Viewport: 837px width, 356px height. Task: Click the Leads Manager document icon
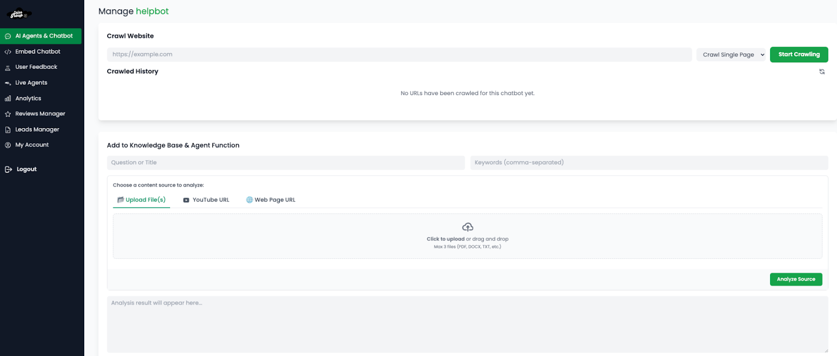(8, 130)
